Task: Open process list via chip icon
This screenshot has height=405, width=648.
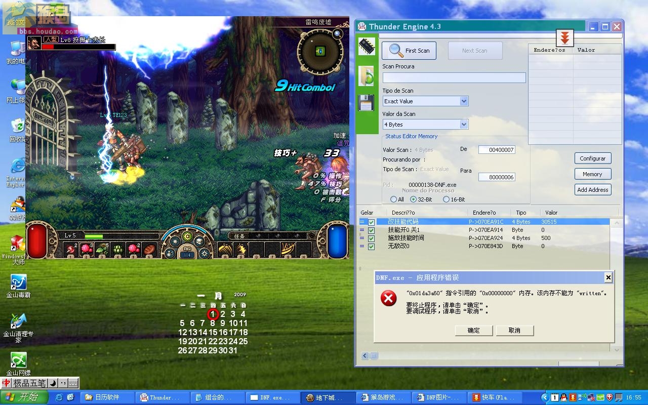Action: [367, 47]
